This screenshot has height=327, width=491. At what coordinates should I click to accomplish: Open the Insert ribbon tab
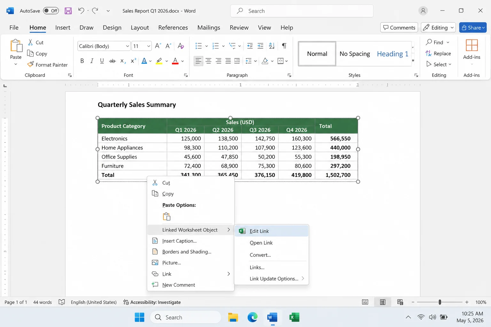[x=63, y=27]
